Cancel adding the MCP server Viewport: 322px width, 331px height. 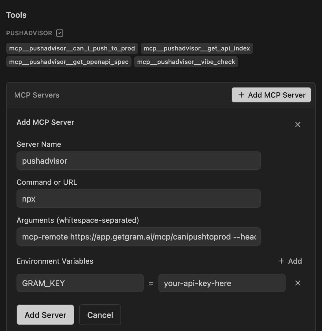100,315
